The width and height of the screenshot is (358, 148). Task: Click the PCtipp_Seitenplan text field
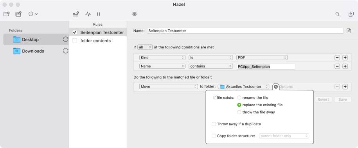pyautogui.click(x=266, y=67)
